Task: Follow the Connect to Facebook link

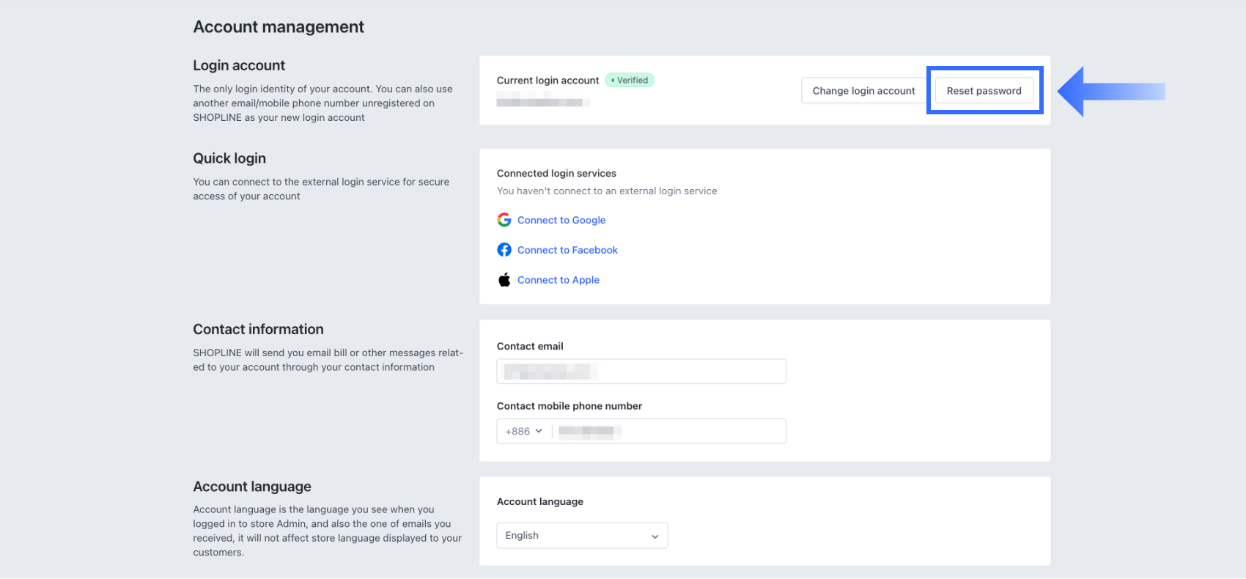Action: tap(567, 250)
